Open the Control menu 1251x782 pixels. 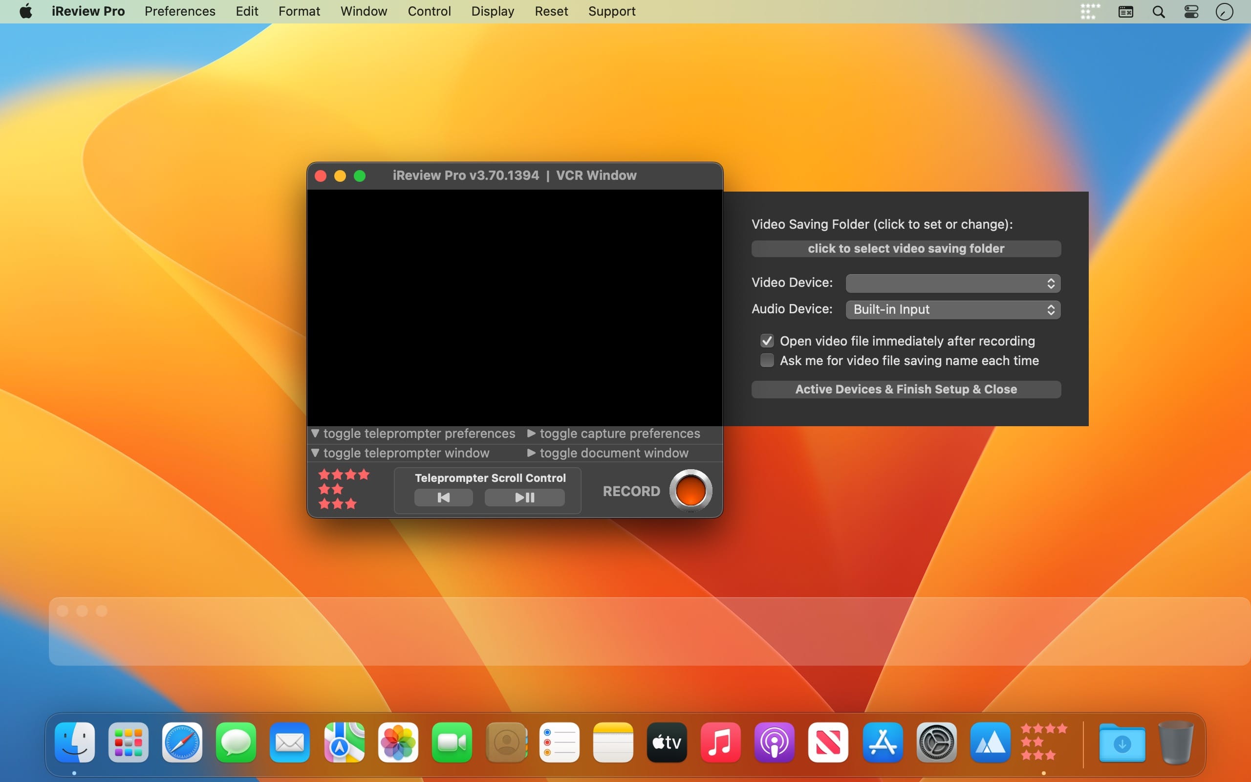(429, 11)
